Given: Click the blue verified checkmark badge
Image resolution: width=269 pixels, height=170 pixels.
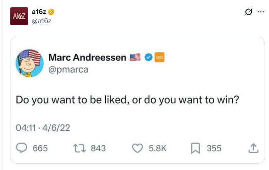Looking at the screenshot, I should [x=148, y=57].
